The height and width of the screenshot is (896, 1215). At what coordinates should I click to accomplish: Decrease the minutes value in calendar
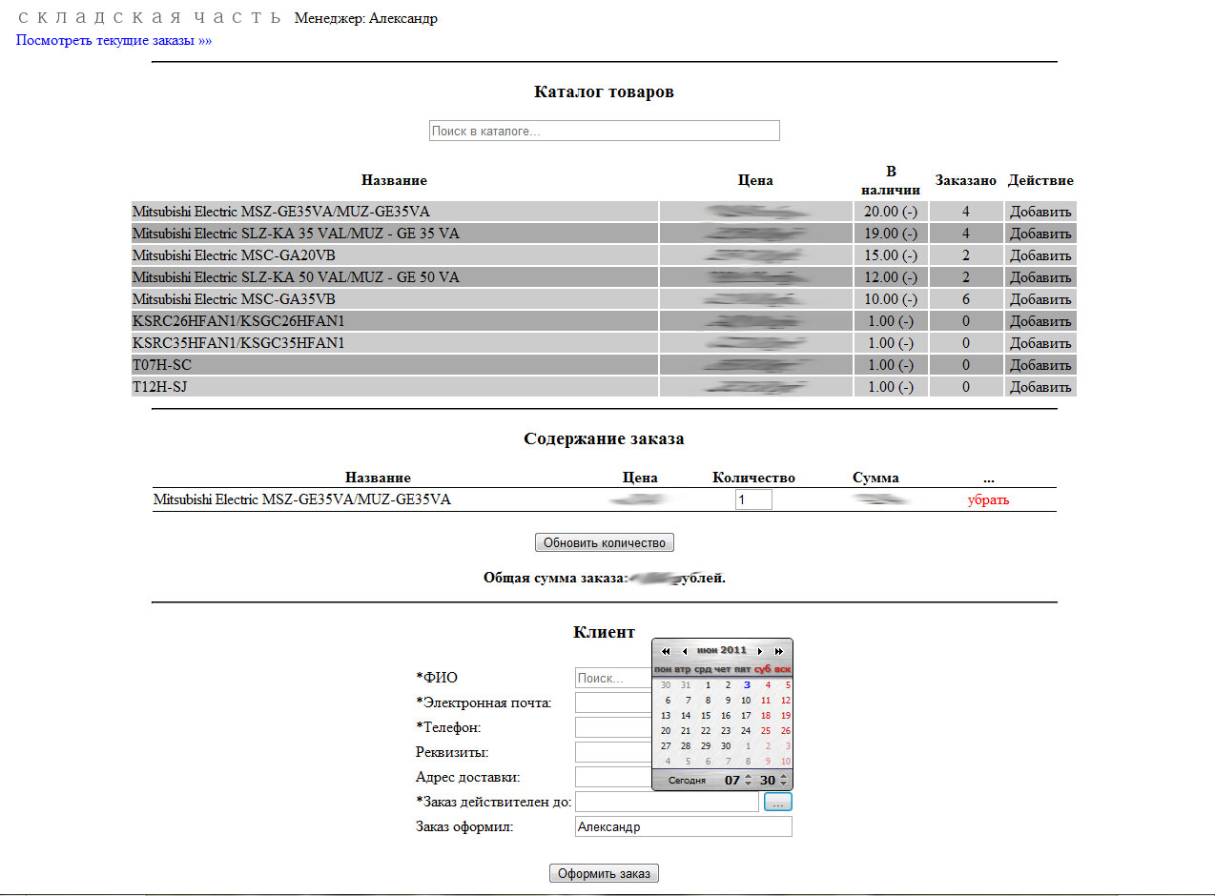[783, 784]
